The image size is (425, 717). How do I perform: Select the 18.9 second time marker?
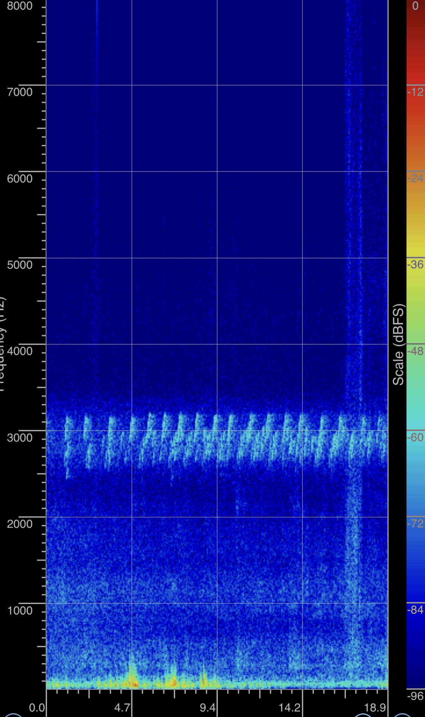pos(375,707)
